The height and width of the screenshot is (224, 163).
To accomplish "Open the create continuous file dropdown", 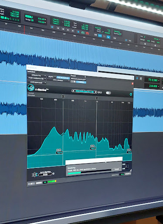I will click(x=37, y=78).
